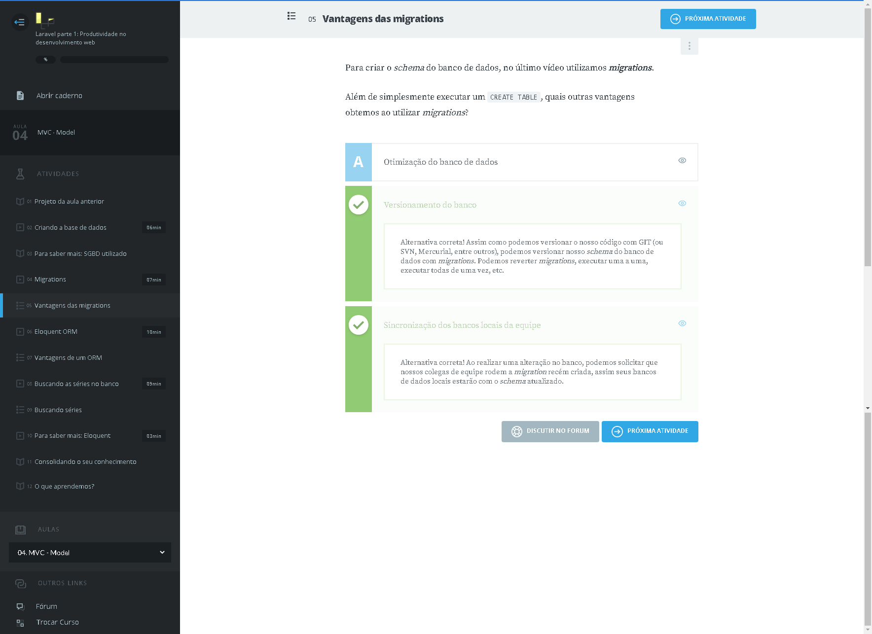Open the 04. MVC - Model lesson dropdown
Screen dimensions: 872x634
[90, 553]
